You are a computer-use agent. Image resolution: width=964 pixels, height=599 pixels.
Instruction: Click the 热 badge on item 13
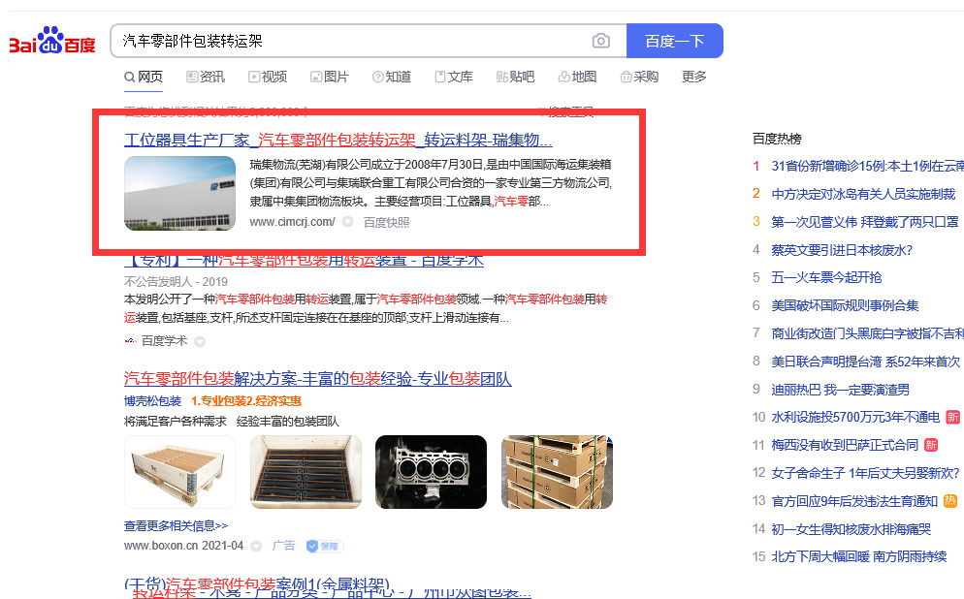point(949,501)
